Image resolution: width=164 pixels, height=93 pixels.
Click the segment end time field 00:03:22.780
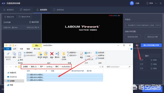(x=152, y=37)
